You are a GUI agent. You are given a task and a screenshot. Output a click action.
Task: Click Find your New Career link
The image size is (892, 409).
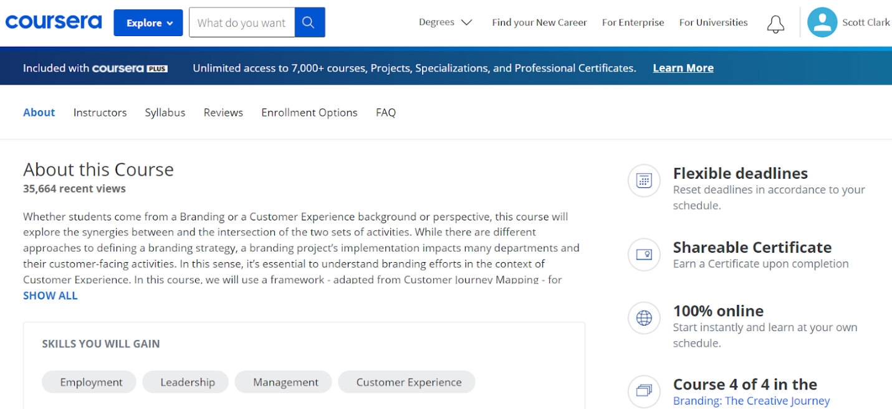(x=539, y=22)
